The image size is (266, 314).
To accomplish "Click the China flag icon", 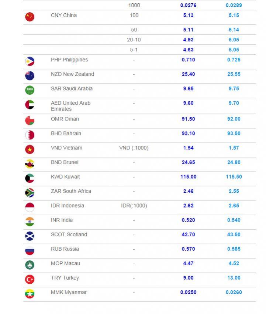I will tap(30, 17).
